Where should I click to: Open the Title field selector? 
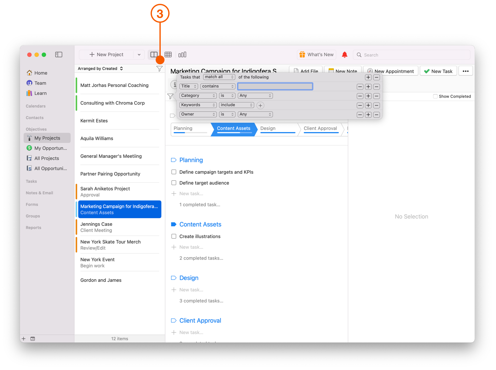tap(188, 86)
